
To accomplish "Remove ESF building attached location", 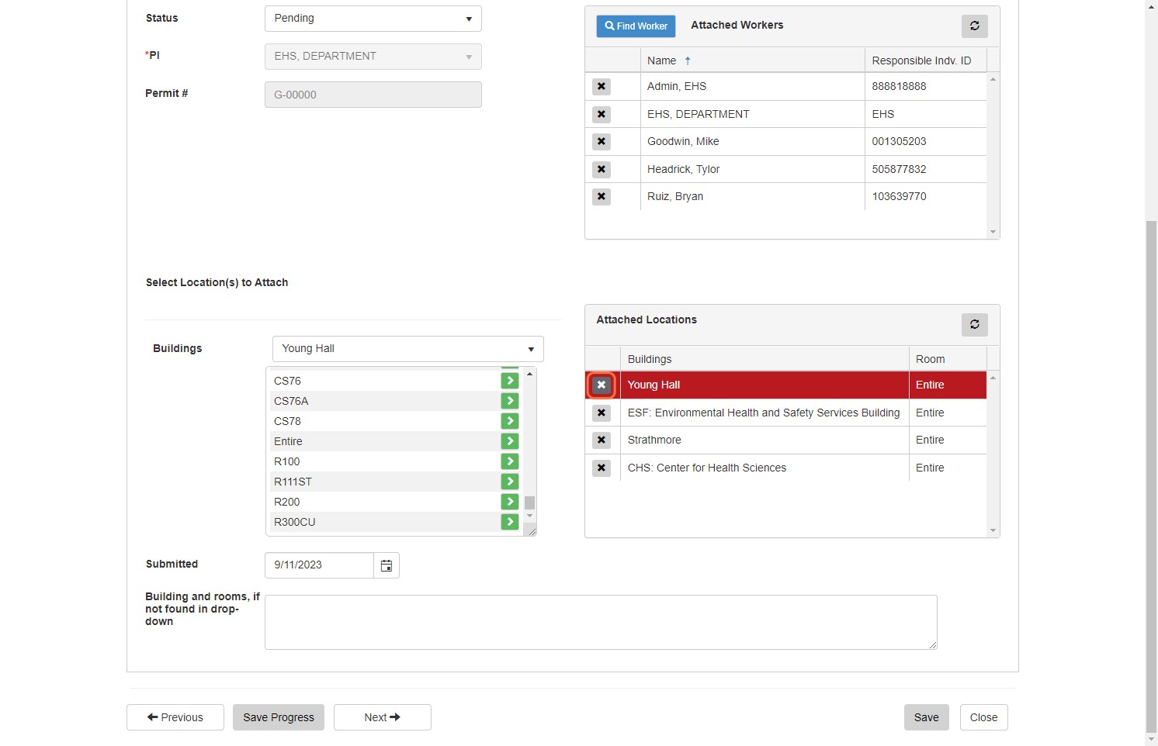I will click(602, 413).
